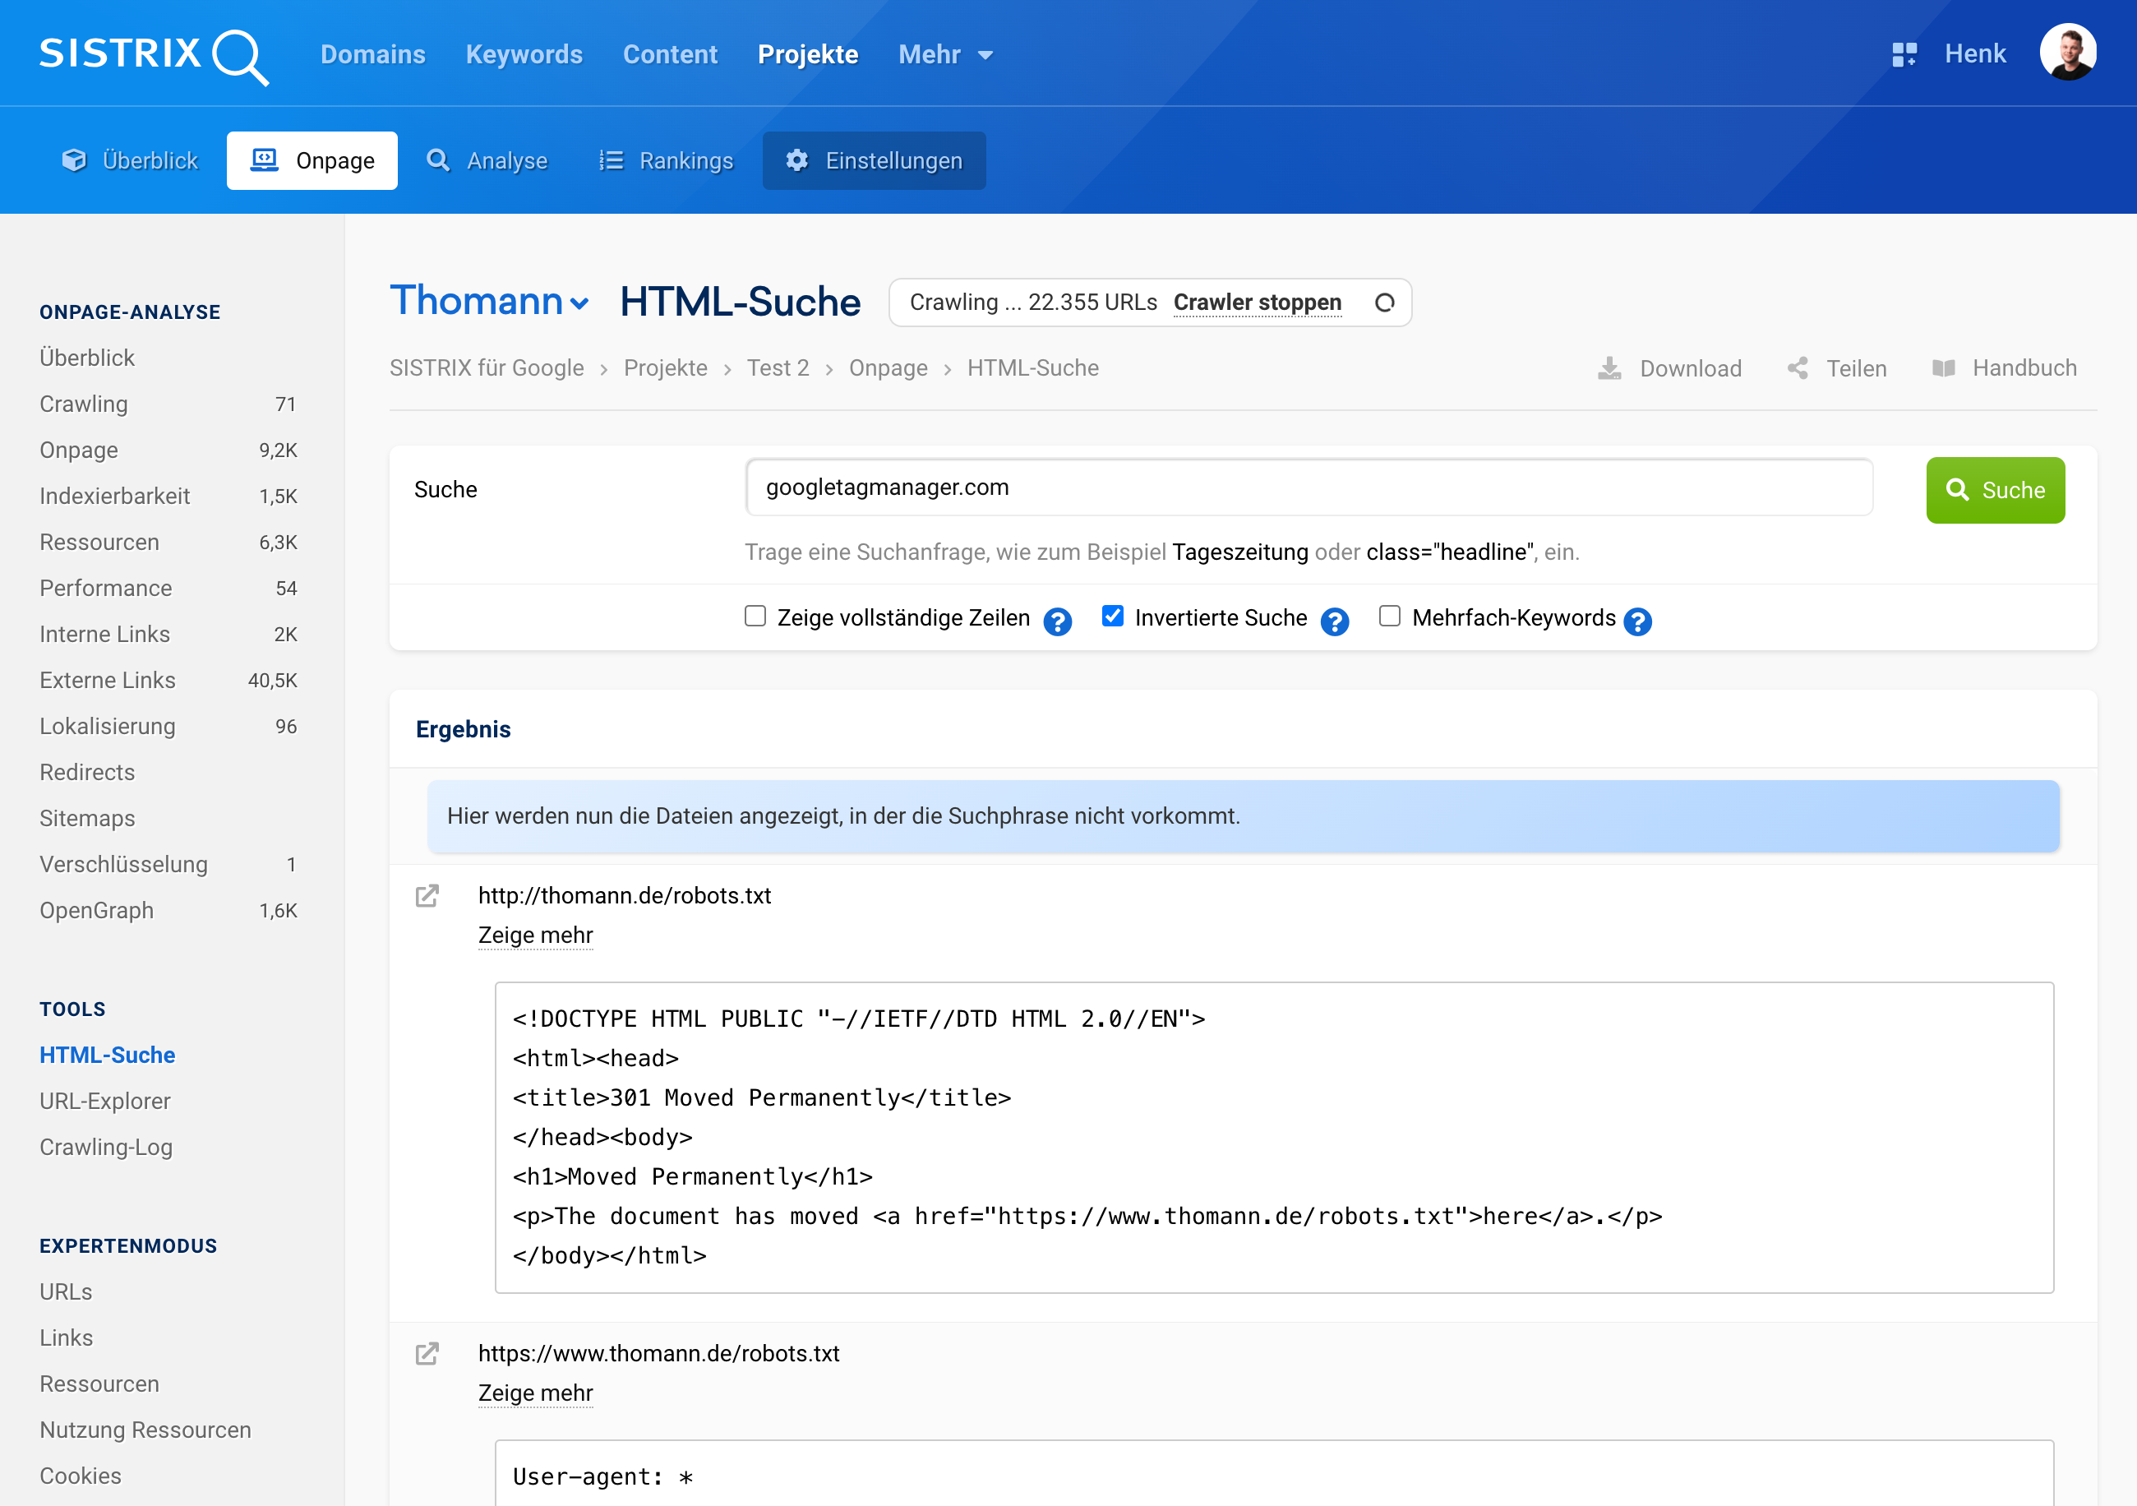Click the Überblick cube icon tab
The width and height of the screenshot is (2137, 1506).
pyautogui.click(x=73, y=160)
